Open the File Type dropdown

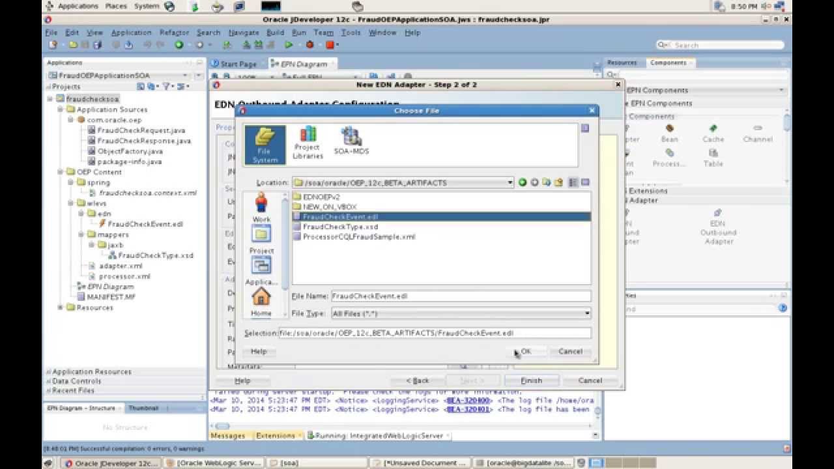tap(587, 314)
